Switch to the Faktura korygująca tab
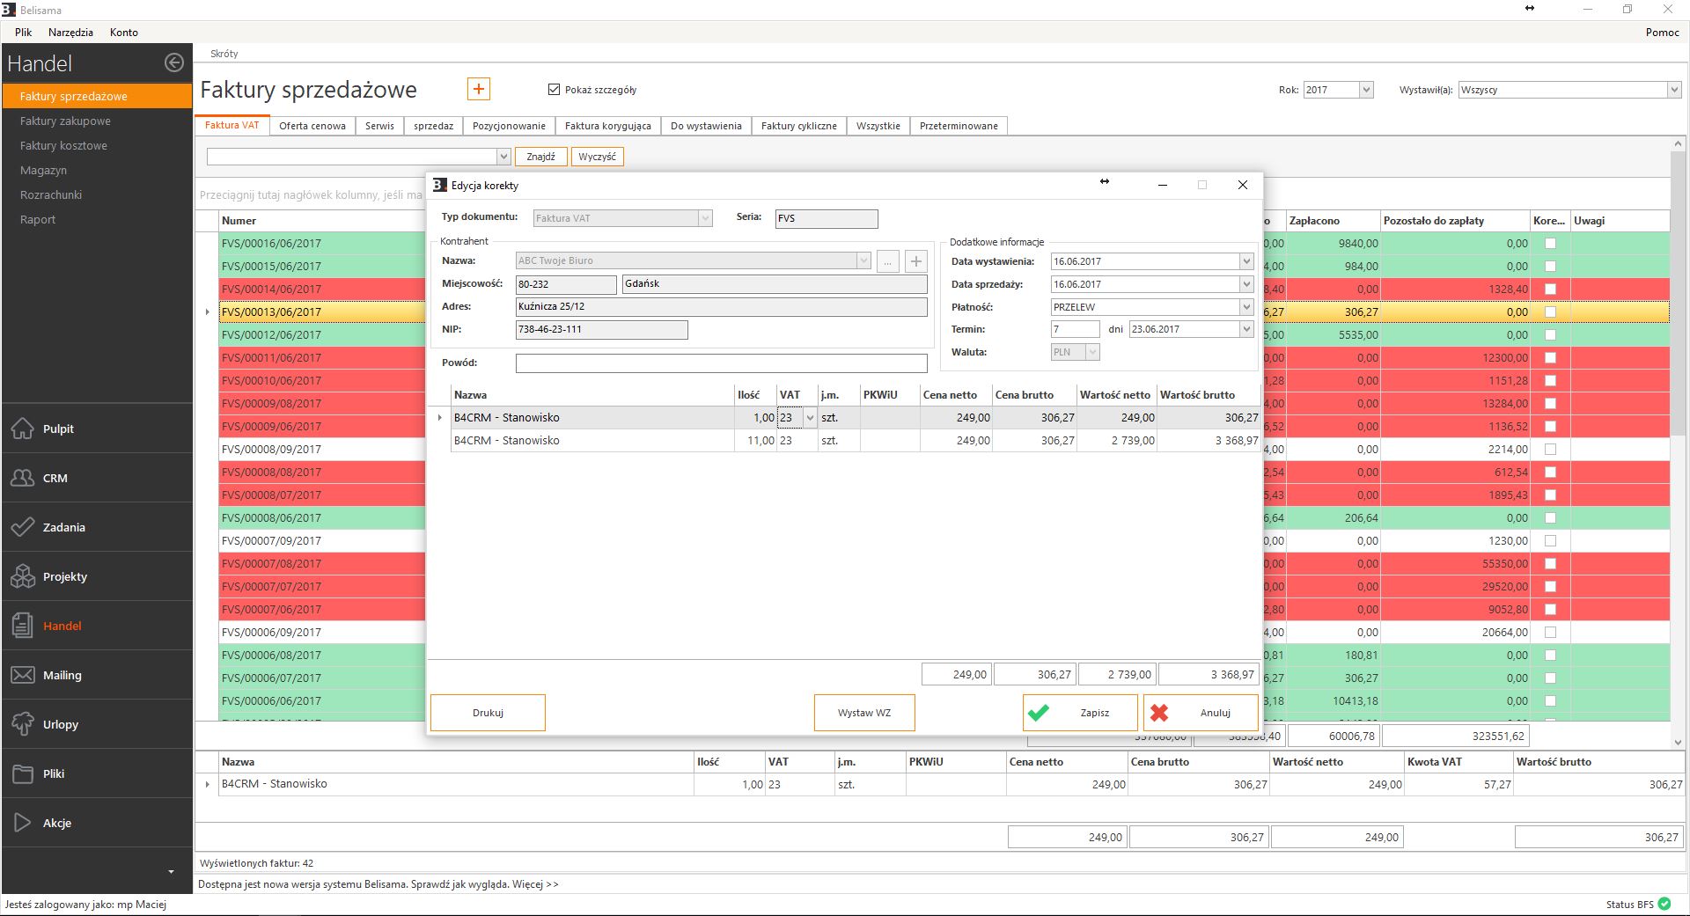This screenshot has height=916, width=1690. 607,126
